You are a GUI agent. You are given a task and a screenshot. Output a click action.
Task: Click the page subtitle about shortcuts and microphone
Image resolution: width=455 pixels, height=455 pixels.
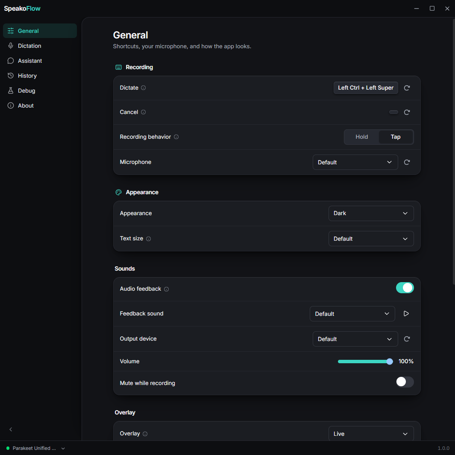pos(182,47)
